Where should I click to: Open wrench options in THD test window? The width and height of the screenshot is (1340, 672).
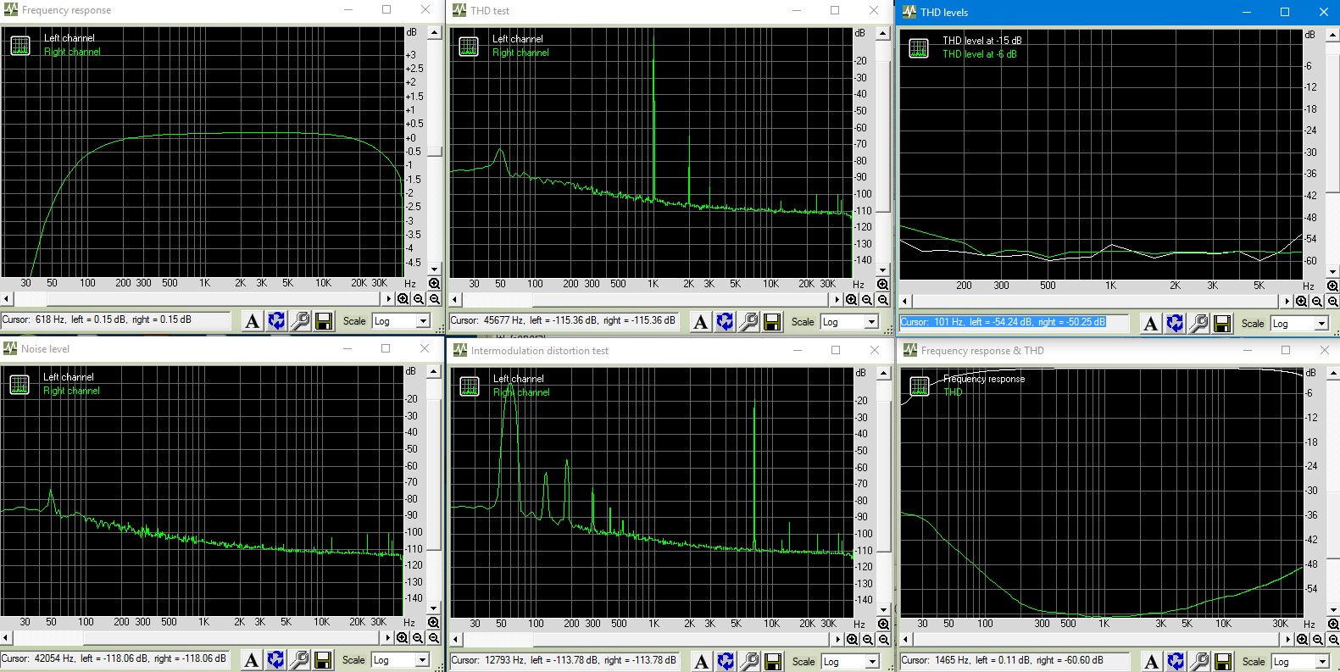pos(748,322)
